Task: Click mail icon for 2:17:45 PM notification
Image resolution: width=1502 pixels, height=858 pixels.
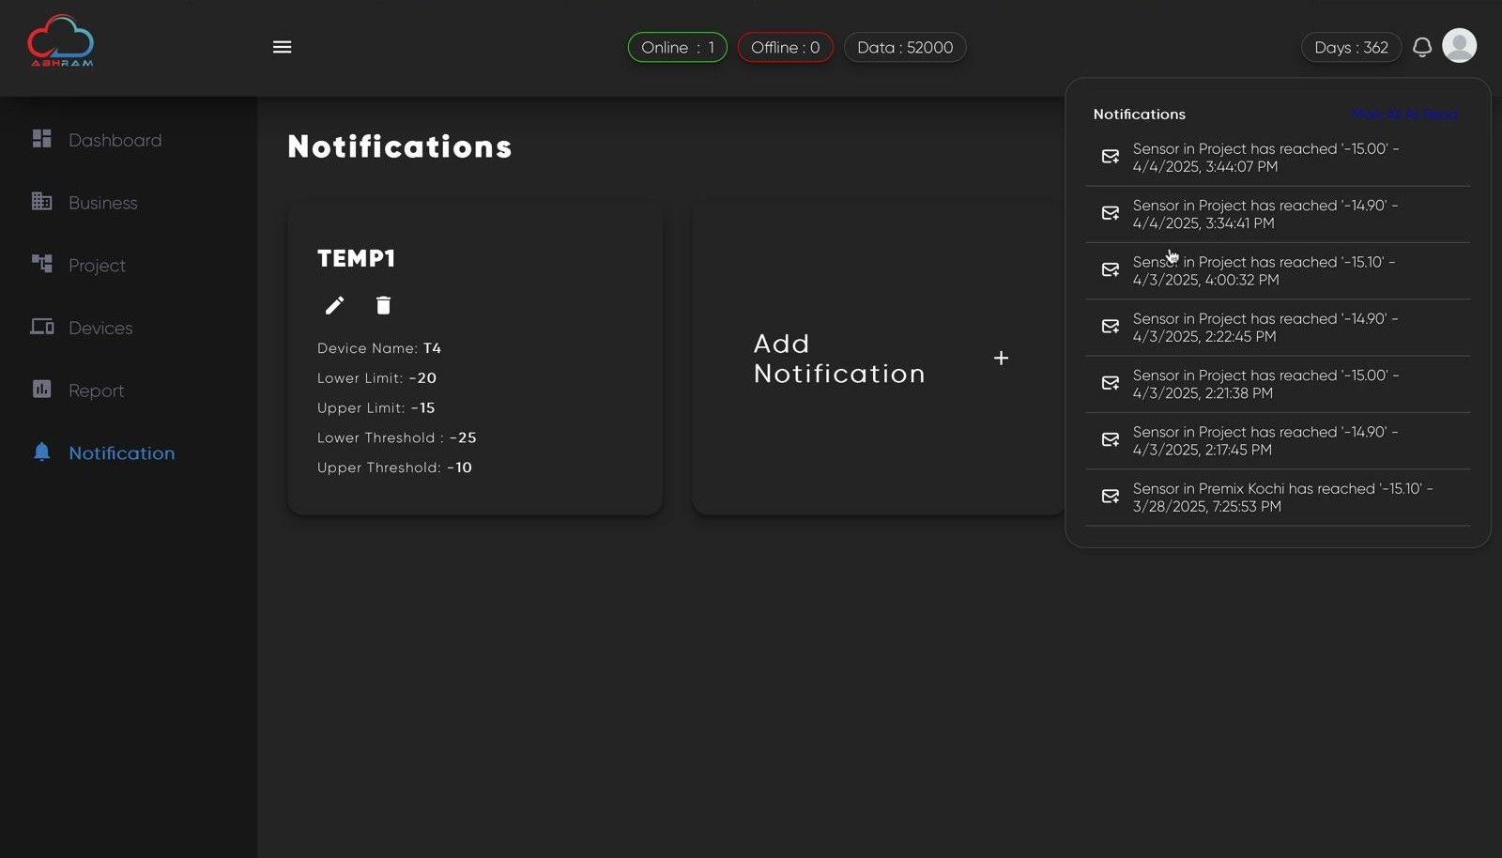Action: [1110, 440]
